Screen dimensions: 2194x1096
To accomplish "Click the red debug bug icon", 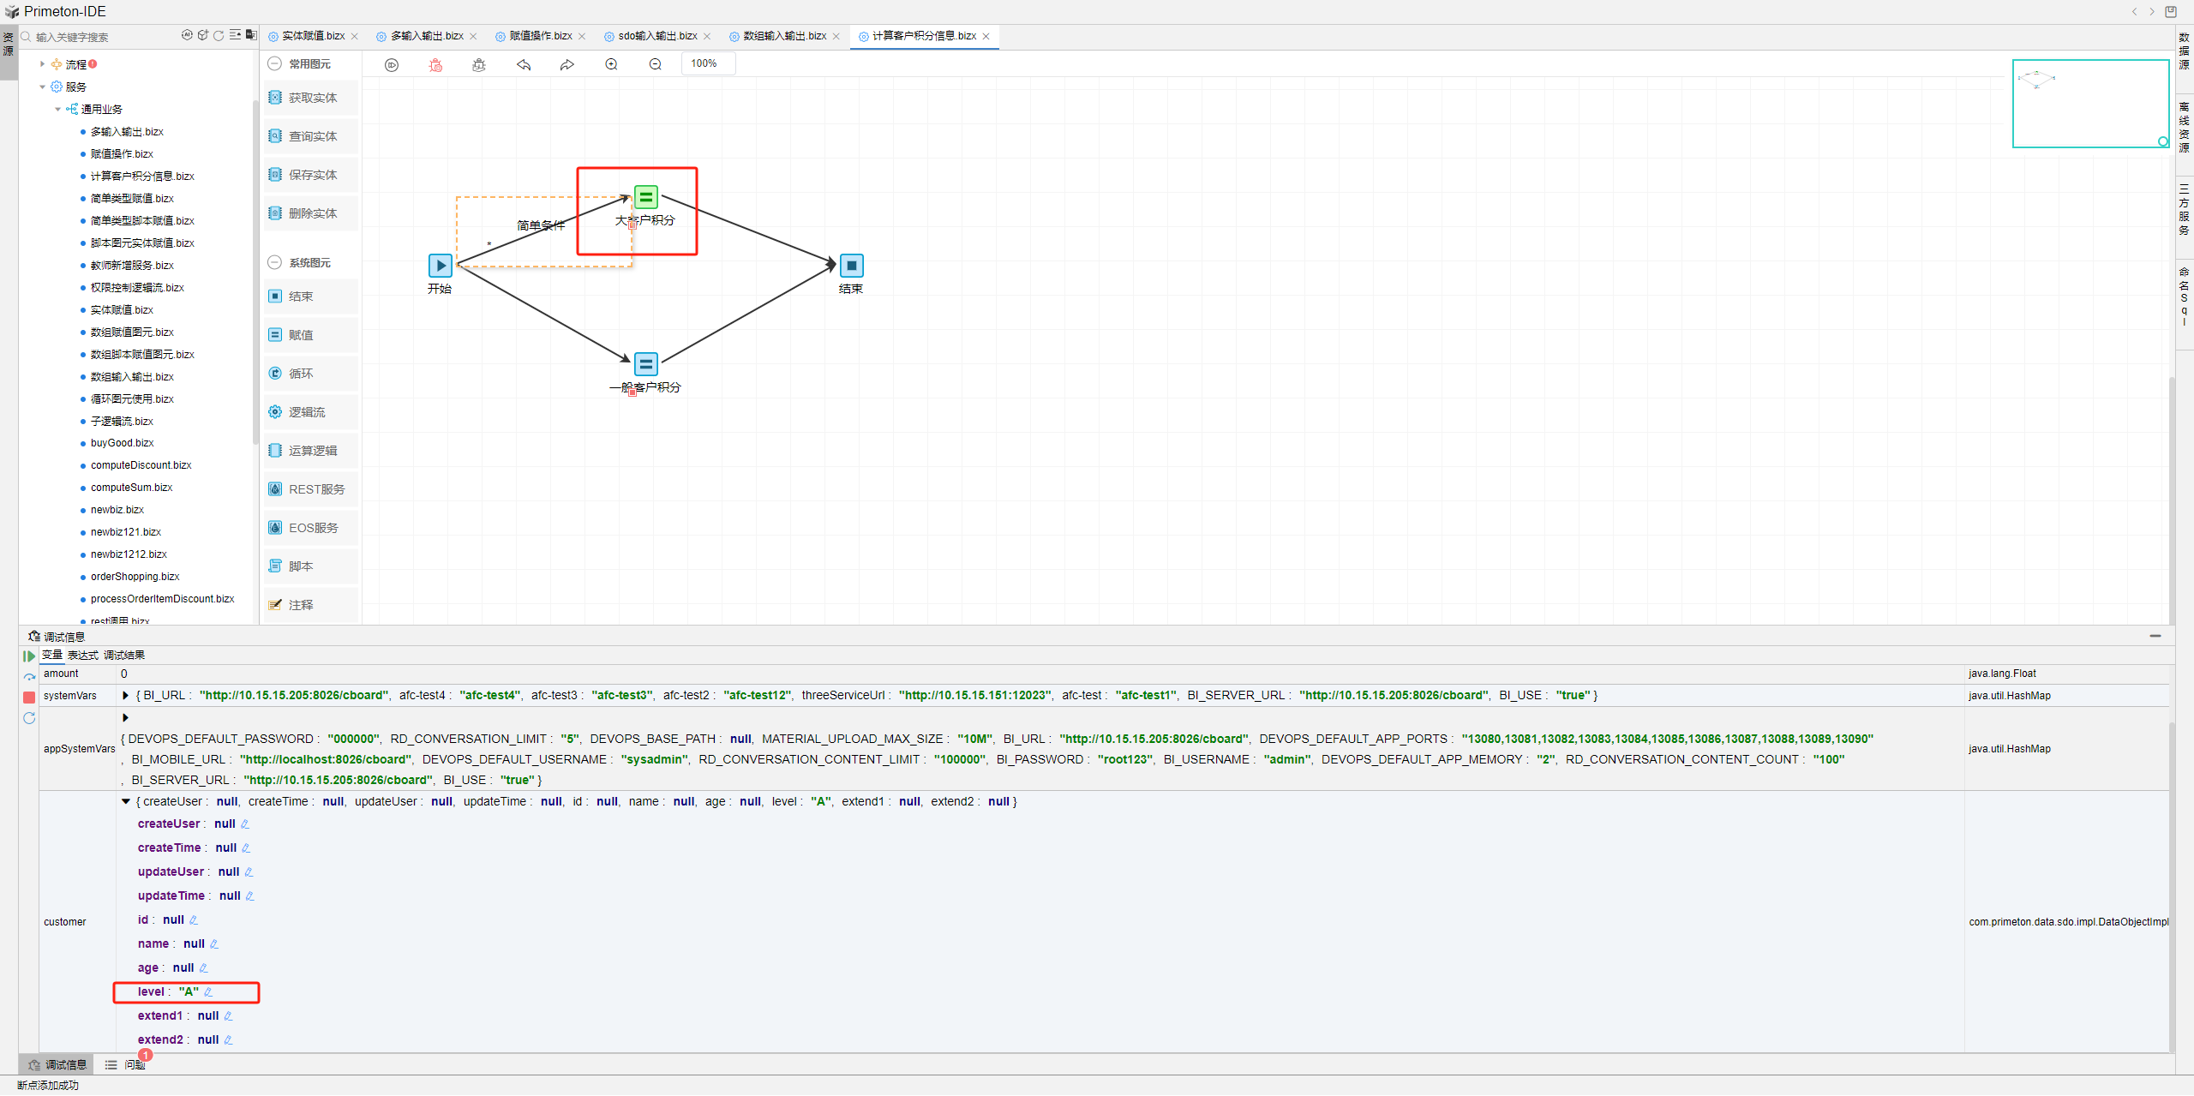I will click(x=435, y=65).
